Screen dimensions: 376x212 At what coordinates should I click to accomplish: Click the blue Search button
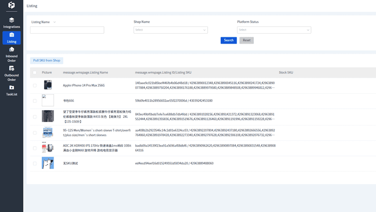(228, 40)
